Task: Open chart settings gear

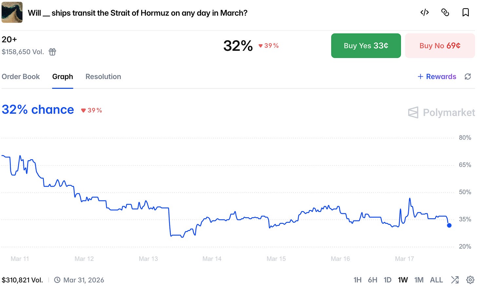Action: [470, 280]
